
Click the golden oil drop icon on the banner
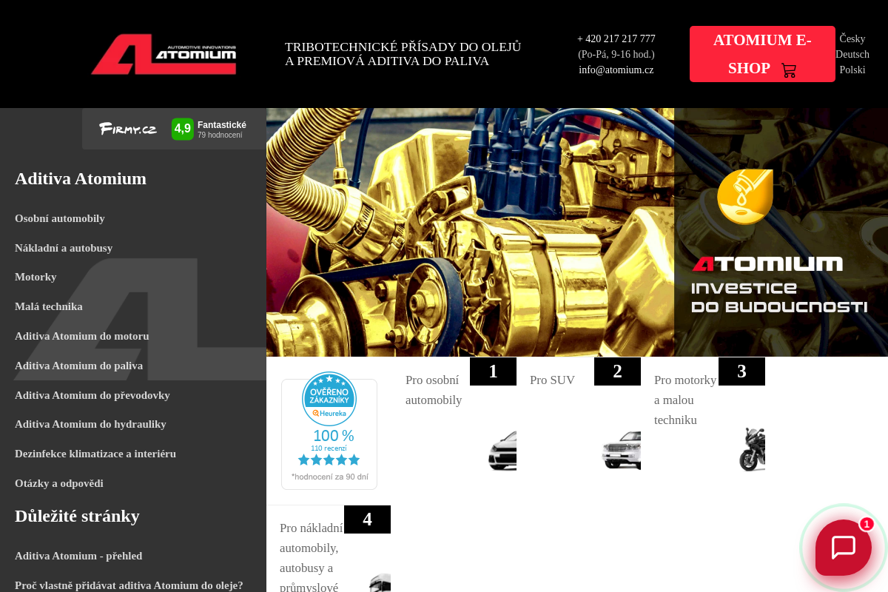point(745,197)
